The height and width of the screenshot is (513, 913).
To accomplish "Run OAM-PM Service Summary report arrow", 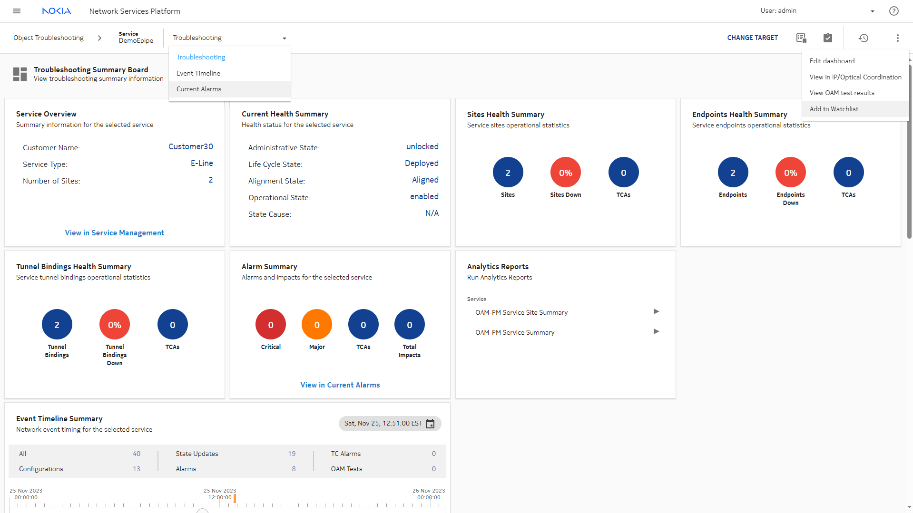I will pyautogui.click(x=656, y=332).
